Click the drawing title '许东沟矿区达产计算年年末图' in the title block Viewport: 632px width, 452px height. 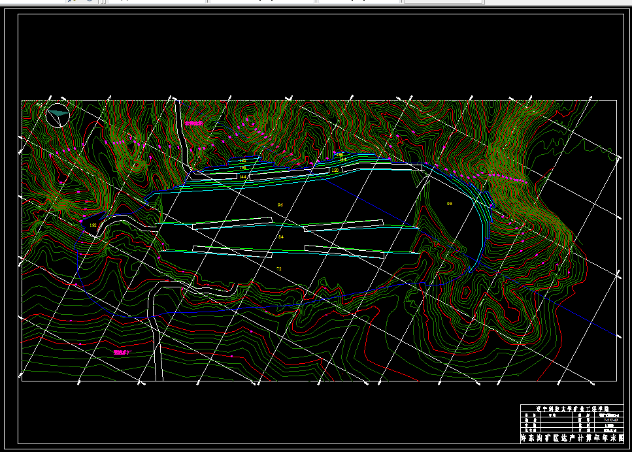click(573, 438)
